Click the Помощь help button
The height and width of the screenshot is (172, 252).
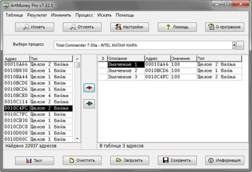(x=177, y=27)
